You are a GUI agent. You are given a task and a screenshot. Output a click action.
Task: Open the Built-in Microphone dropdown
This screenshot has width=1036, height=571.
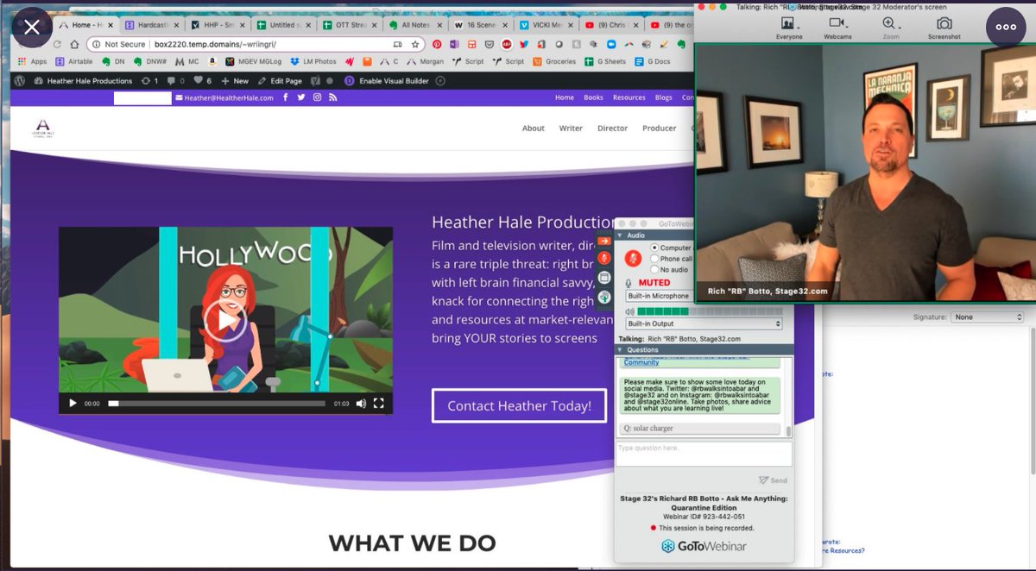coord(658,296)
